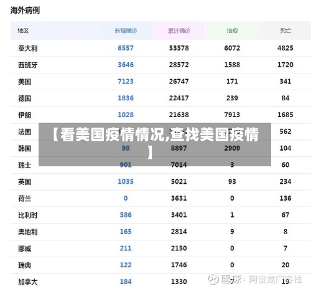
Task: Select the 伊朗 row label
Action: (24, 115)
